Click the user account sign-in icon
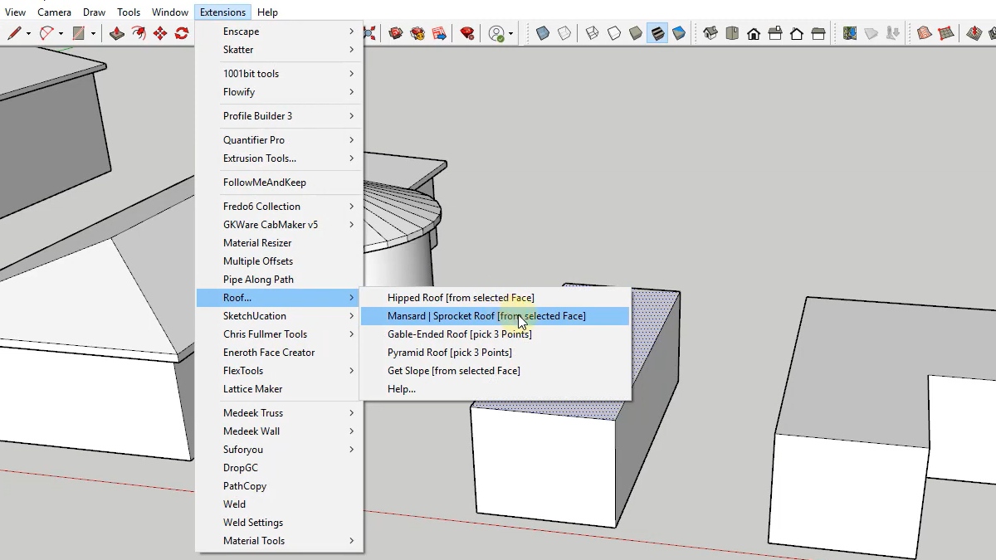This screenshot has height=560, width=996. pyautogui.click(x=496, y=33)
